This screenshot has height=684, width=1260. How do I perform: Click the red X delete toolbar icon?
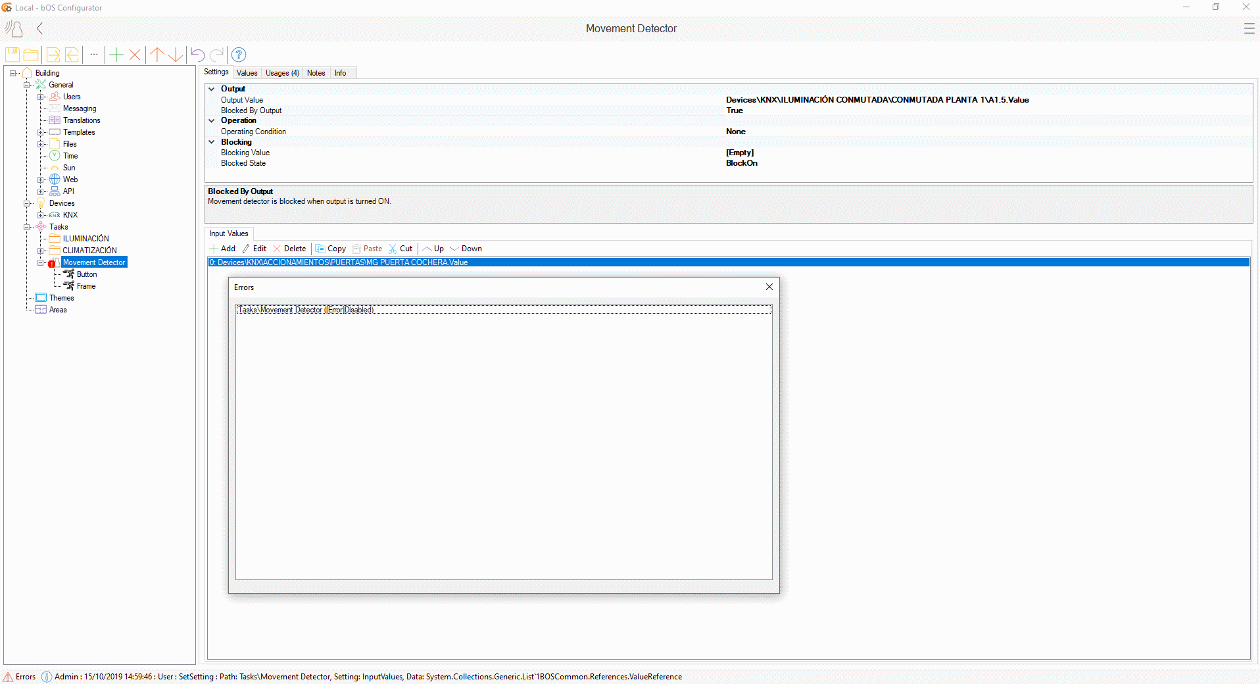point(135,55)
